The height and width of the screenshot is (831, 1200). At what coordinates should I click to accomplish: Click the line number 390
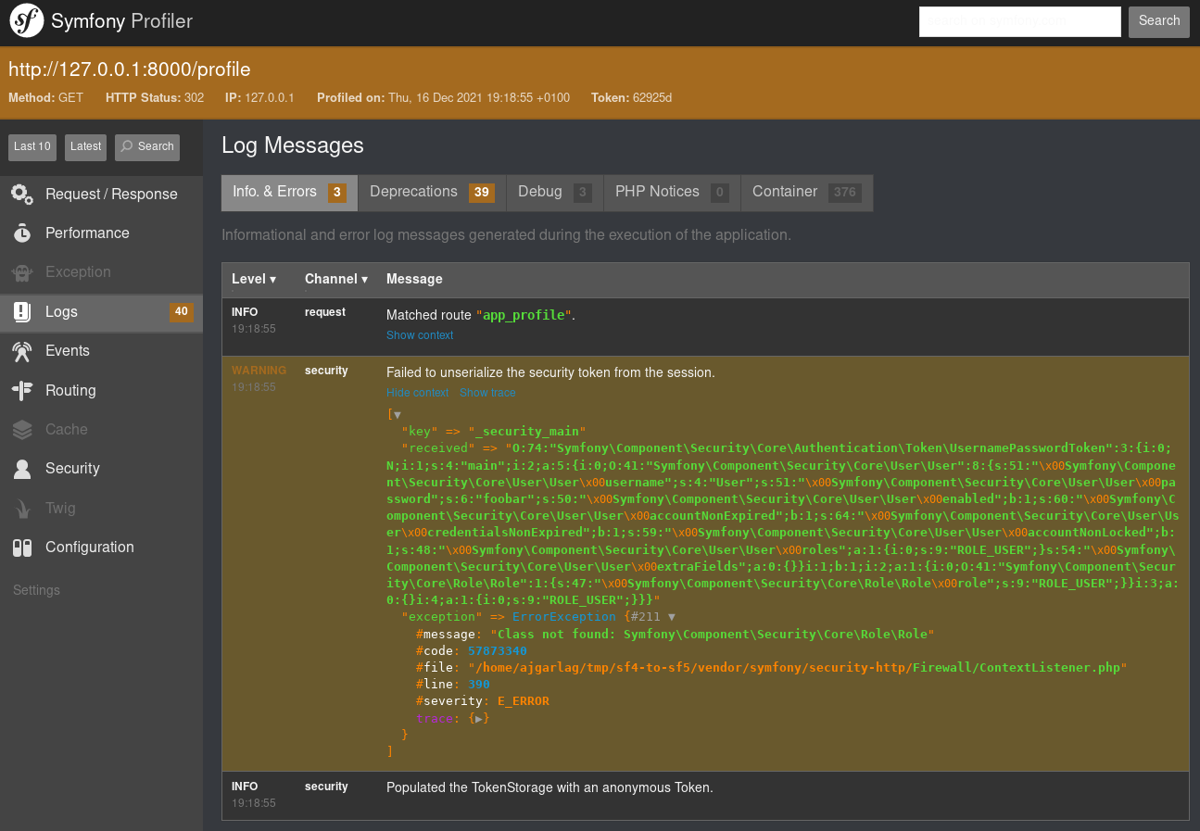(479, 685)
